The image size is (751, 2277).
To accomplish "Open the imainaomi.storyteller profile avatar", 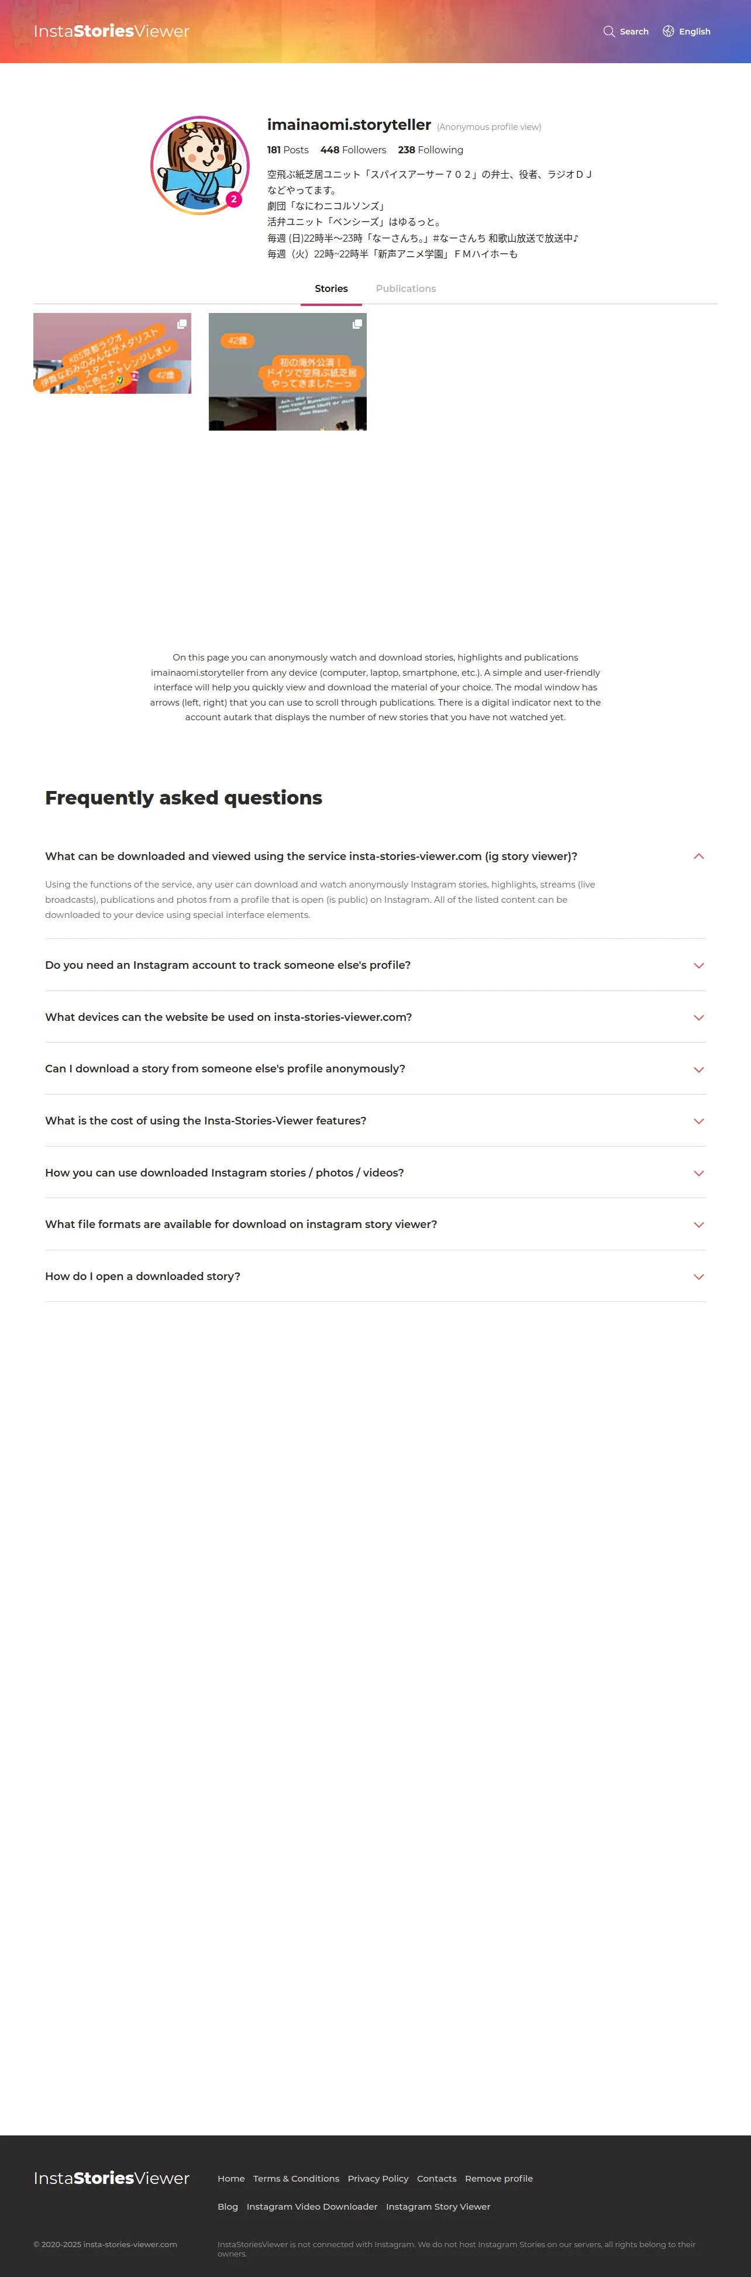I will pyautogui.click(x=199, y=166).
